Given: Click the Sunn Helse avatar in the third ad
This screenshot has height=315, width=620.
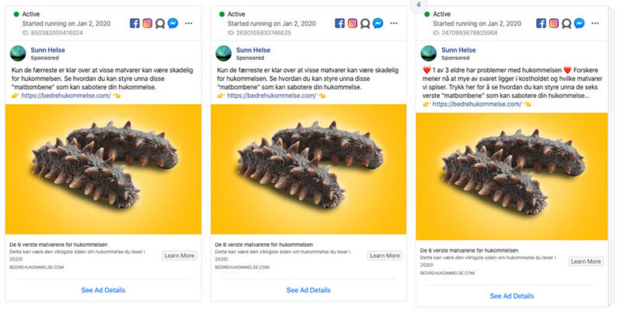Looking at the screenshot, I should [x=429, y=54].
